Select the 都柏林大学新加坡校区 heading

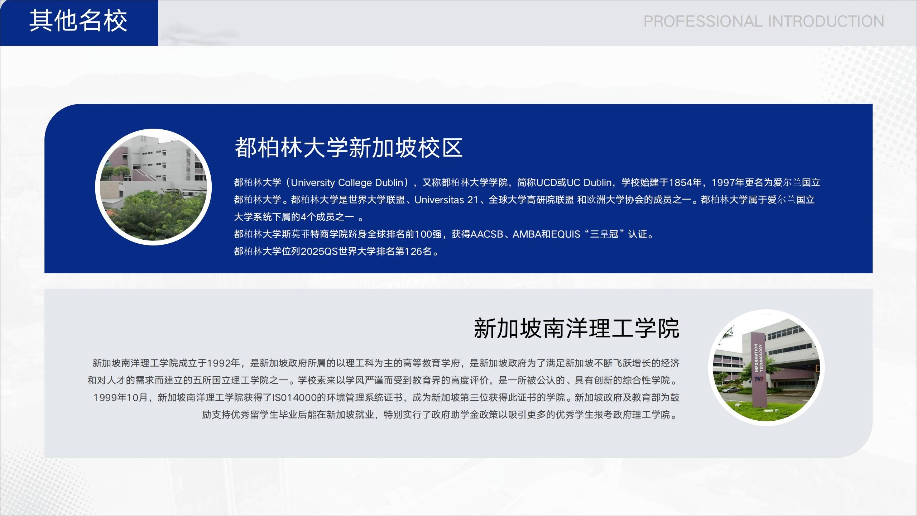[x=349, y=147]
